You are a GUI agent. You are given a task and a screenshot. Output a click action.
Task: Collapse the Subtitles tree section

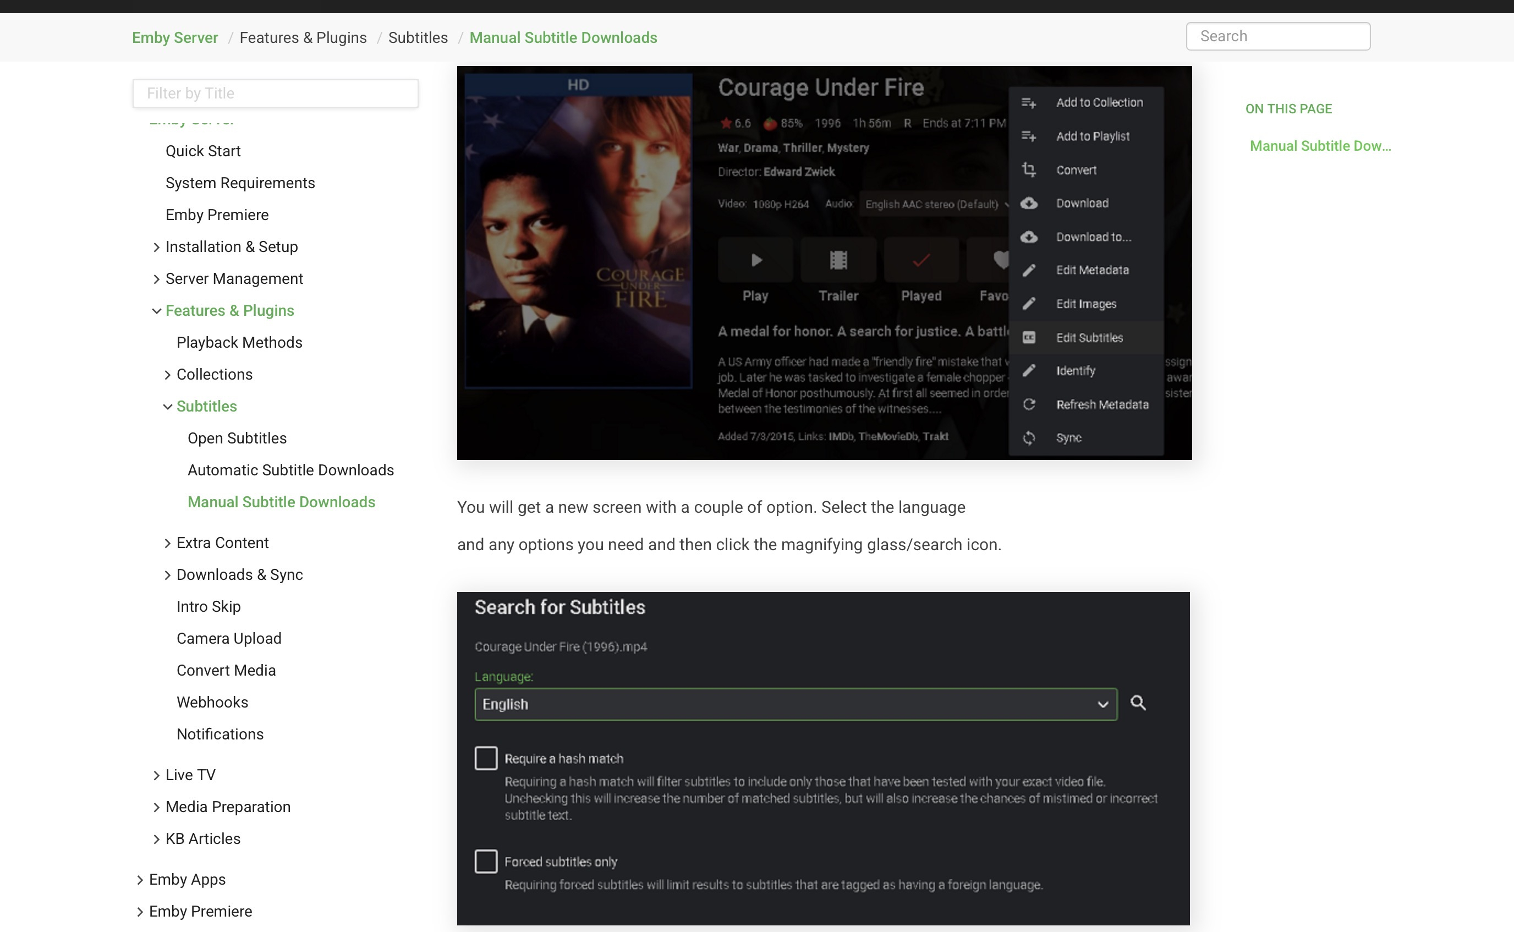coord(168,407)
